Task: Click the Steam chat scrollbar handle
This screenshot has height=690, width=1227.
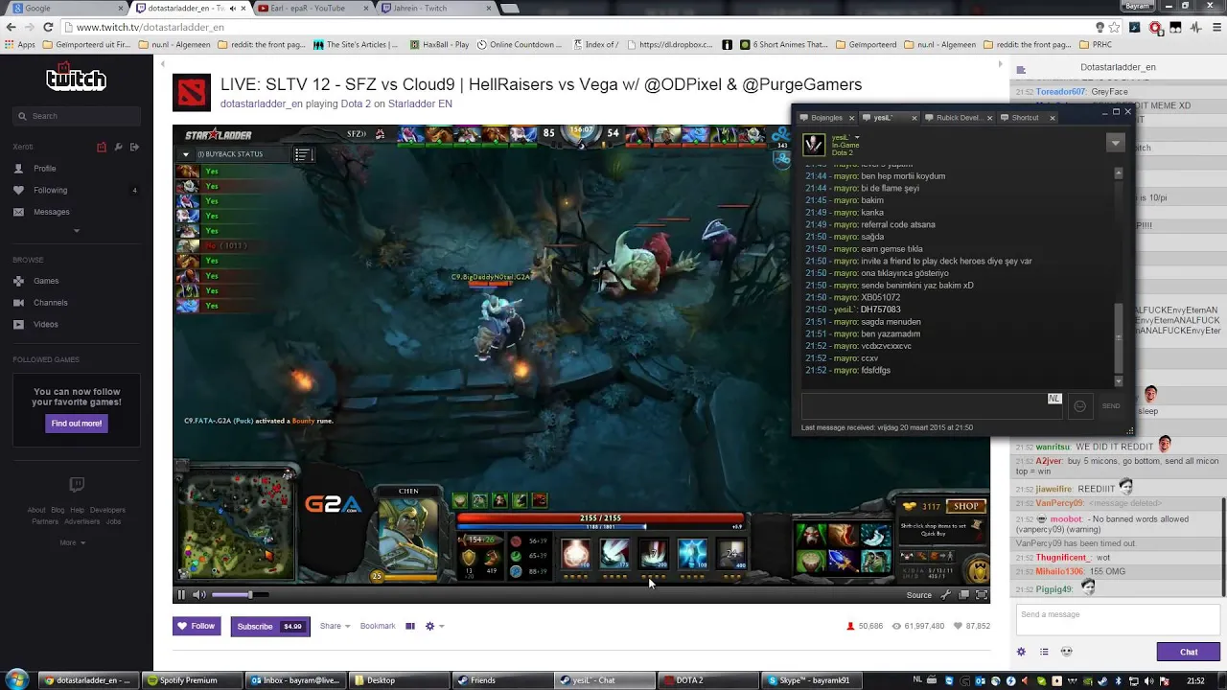Action: (x=1119, y=337)
